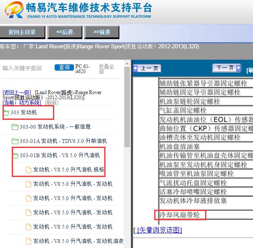Click document icon of V8 5.0 规格
253x248 pixels.
click(29, 170)
